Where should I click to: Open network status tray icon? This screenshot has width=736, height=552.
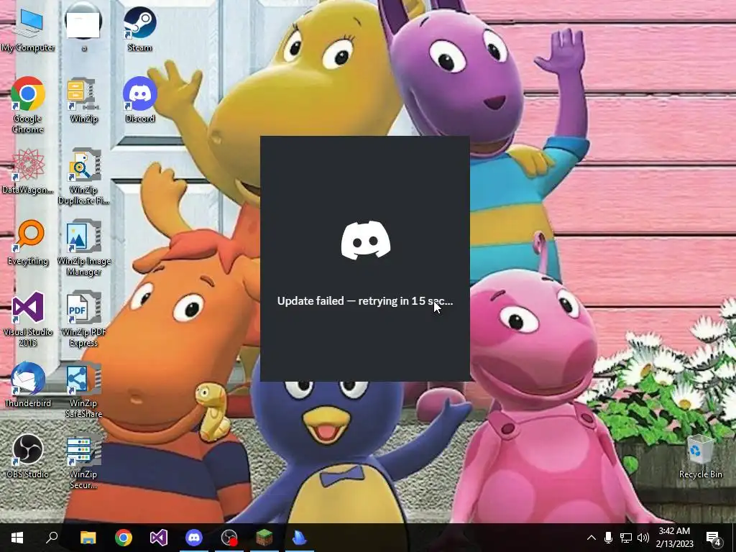(626, 538)
